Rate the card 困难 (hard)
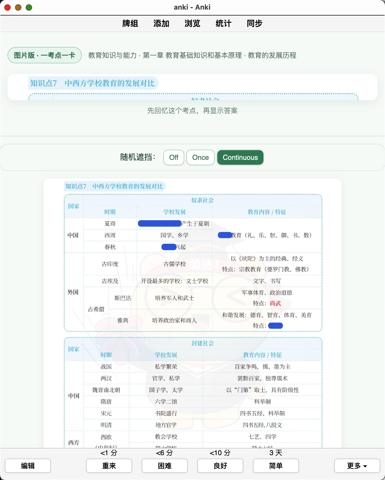Image resolution: width=385 pixels, height=480 pixels. [165, 466]
